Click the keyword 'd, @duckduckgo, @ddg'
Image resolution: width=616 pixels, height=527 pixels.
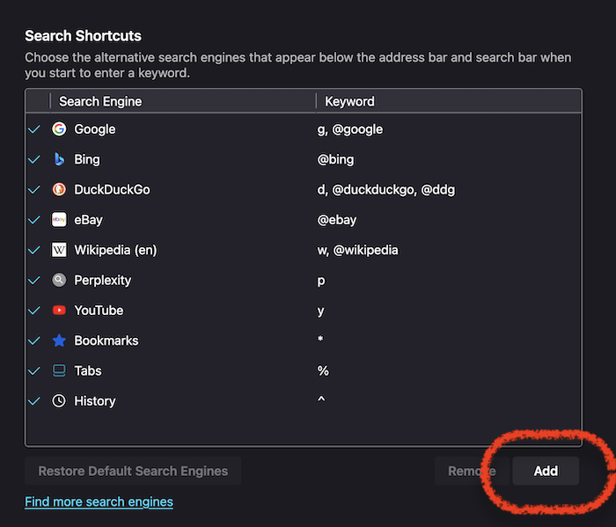click(x=385, y=190)
